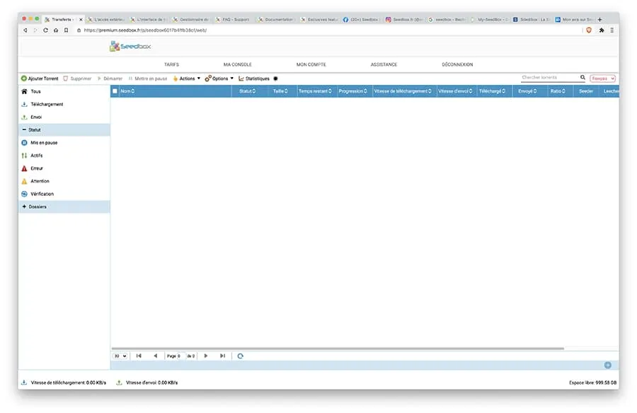Click the Démarrer toolbar button
Image resolution: width=637 pixels, height=413 pixels.
click(110, 78)
